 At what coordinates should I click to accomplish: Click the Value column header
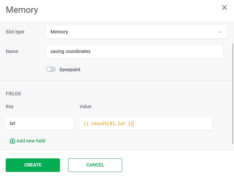click(86, 106)
